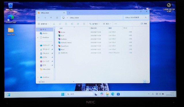This screenshot has height=107, width=184.
Task: Open the Office 2024 desktop folder
Action: pos(11,31)
